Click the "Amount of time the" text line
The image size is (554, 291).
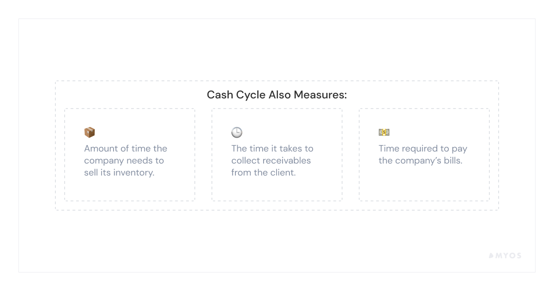[126, 149]
